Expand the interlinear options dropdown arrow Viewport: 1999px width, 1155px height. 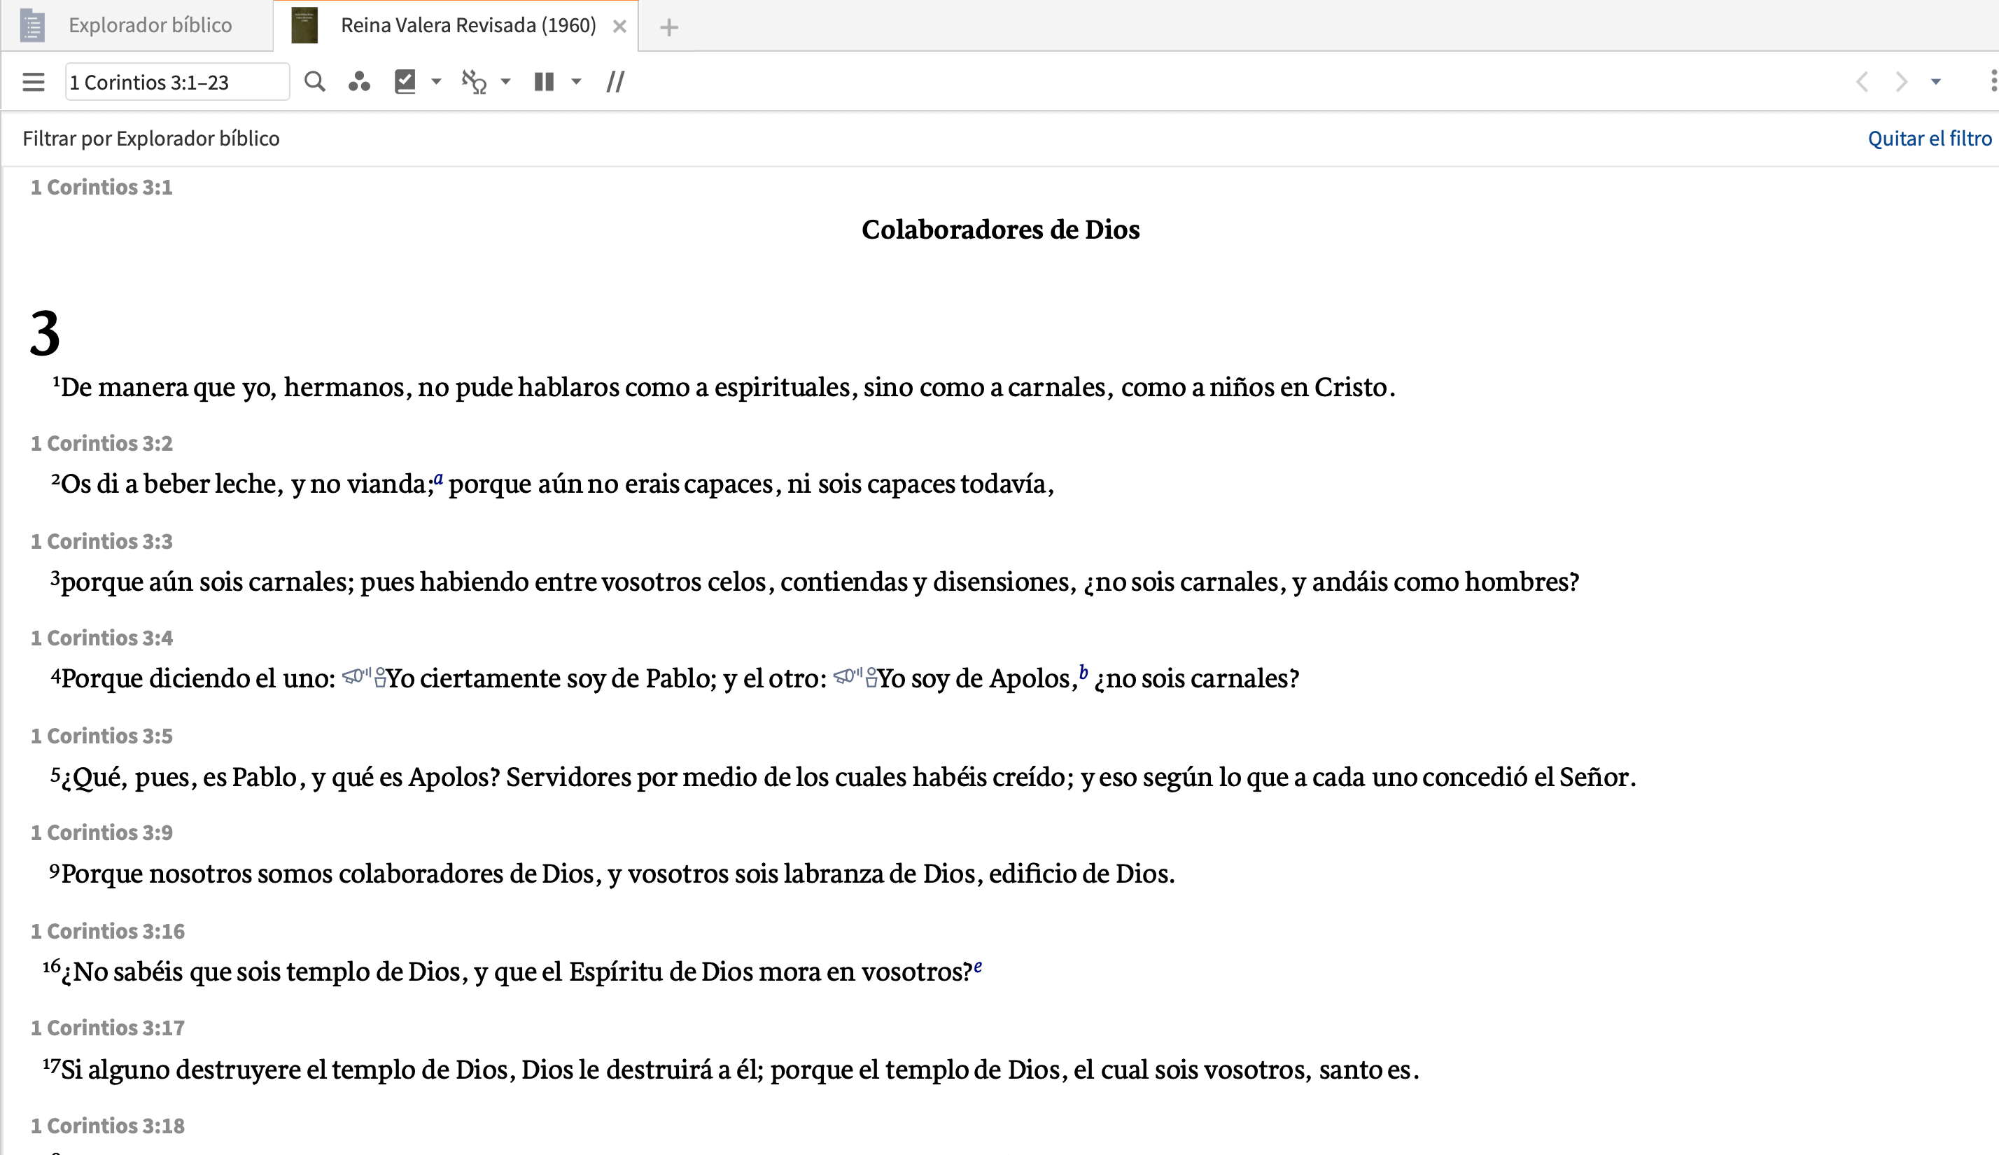pyautogui.click(x=506, y=82)
